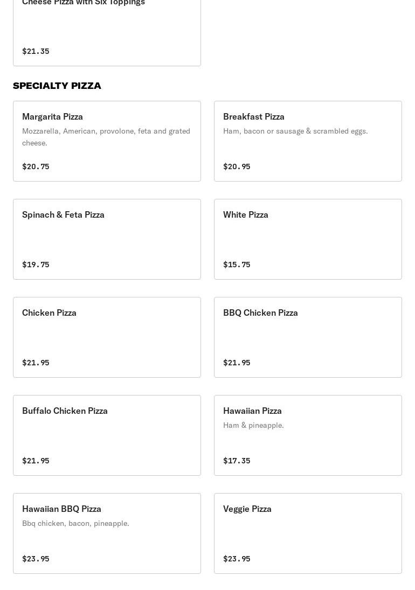Open the Margarita Pizza item card
415x590 pixels.
pyautogui.click(x=107, y=141)
